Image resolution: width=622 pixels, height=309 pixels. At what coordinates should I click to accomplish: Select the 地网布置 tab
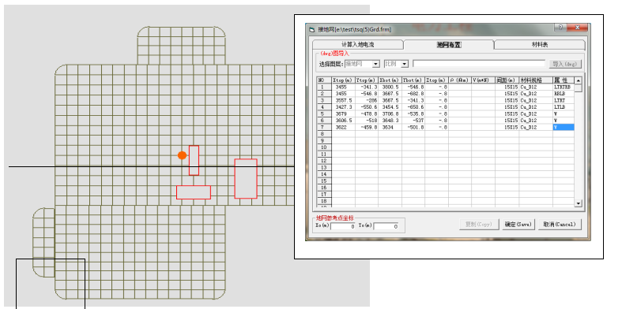pos(449,45)
